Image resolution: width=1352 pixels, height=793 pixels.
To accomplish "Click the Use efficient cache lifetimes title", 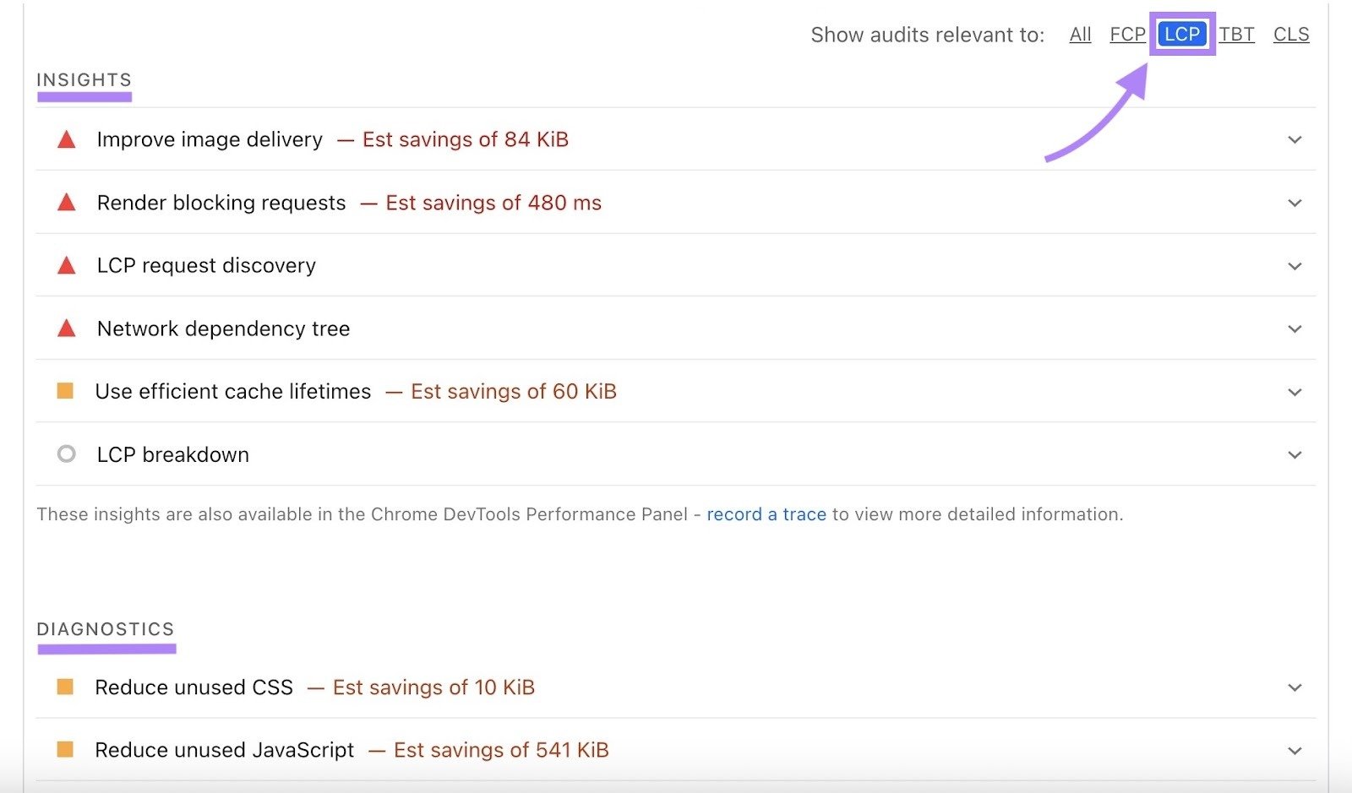I will point(233,392).
